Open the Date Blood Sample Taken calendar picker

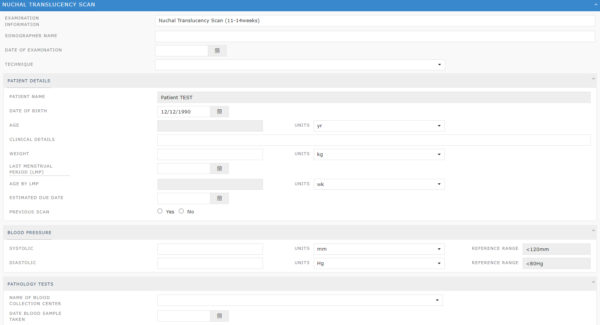[x=219, y=316]
